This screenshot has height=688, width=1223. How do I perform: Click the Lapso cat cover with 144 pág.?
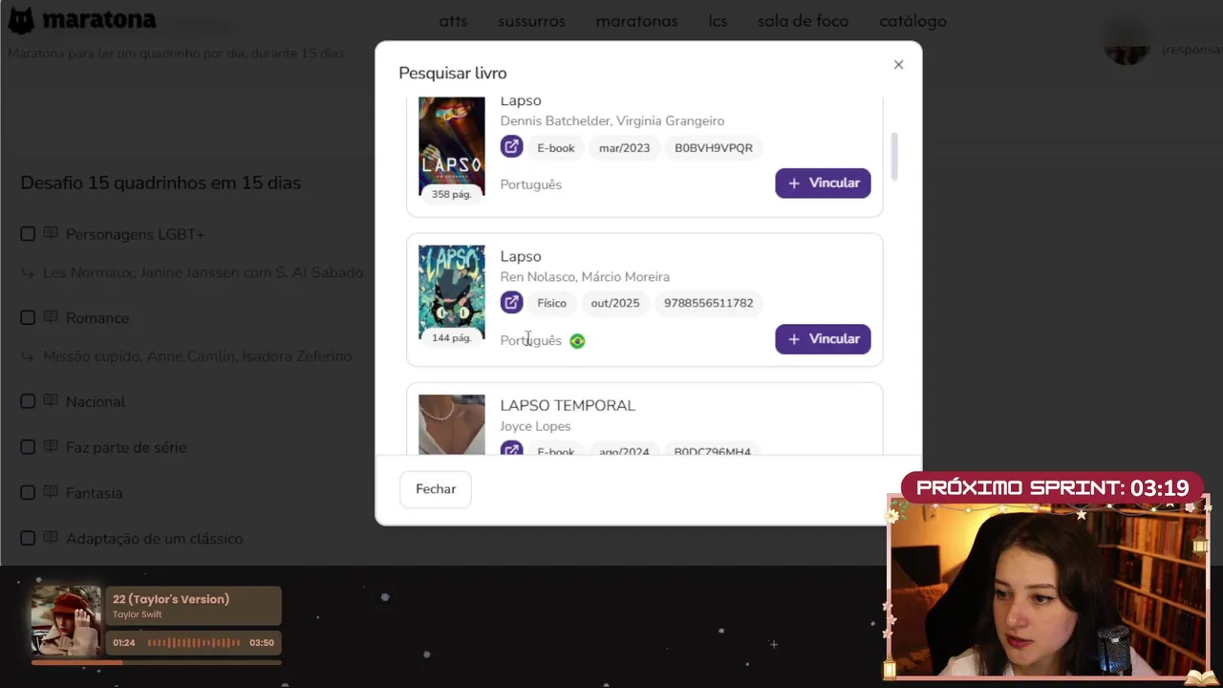pyautogui.click(x=451, y=291)
